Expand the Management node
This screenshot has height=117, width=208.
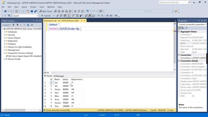[5, 50]
